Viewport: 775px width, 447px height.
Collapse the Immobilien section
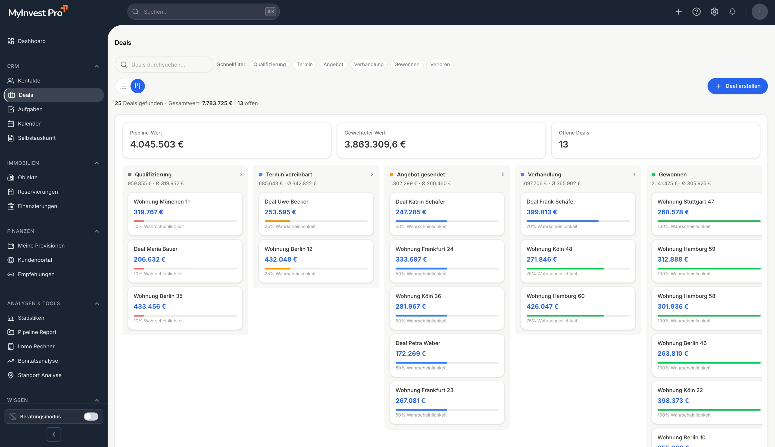(97, 163)
